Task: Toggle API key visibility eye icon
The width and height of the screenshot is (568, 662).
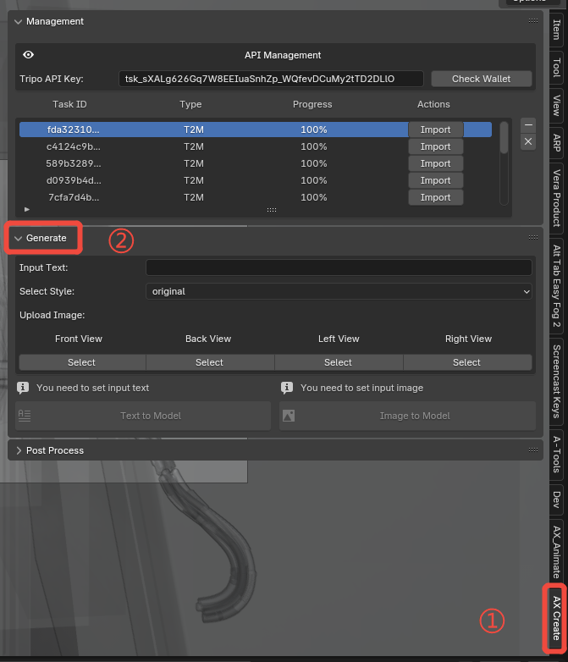Action: tap(28, 55)
